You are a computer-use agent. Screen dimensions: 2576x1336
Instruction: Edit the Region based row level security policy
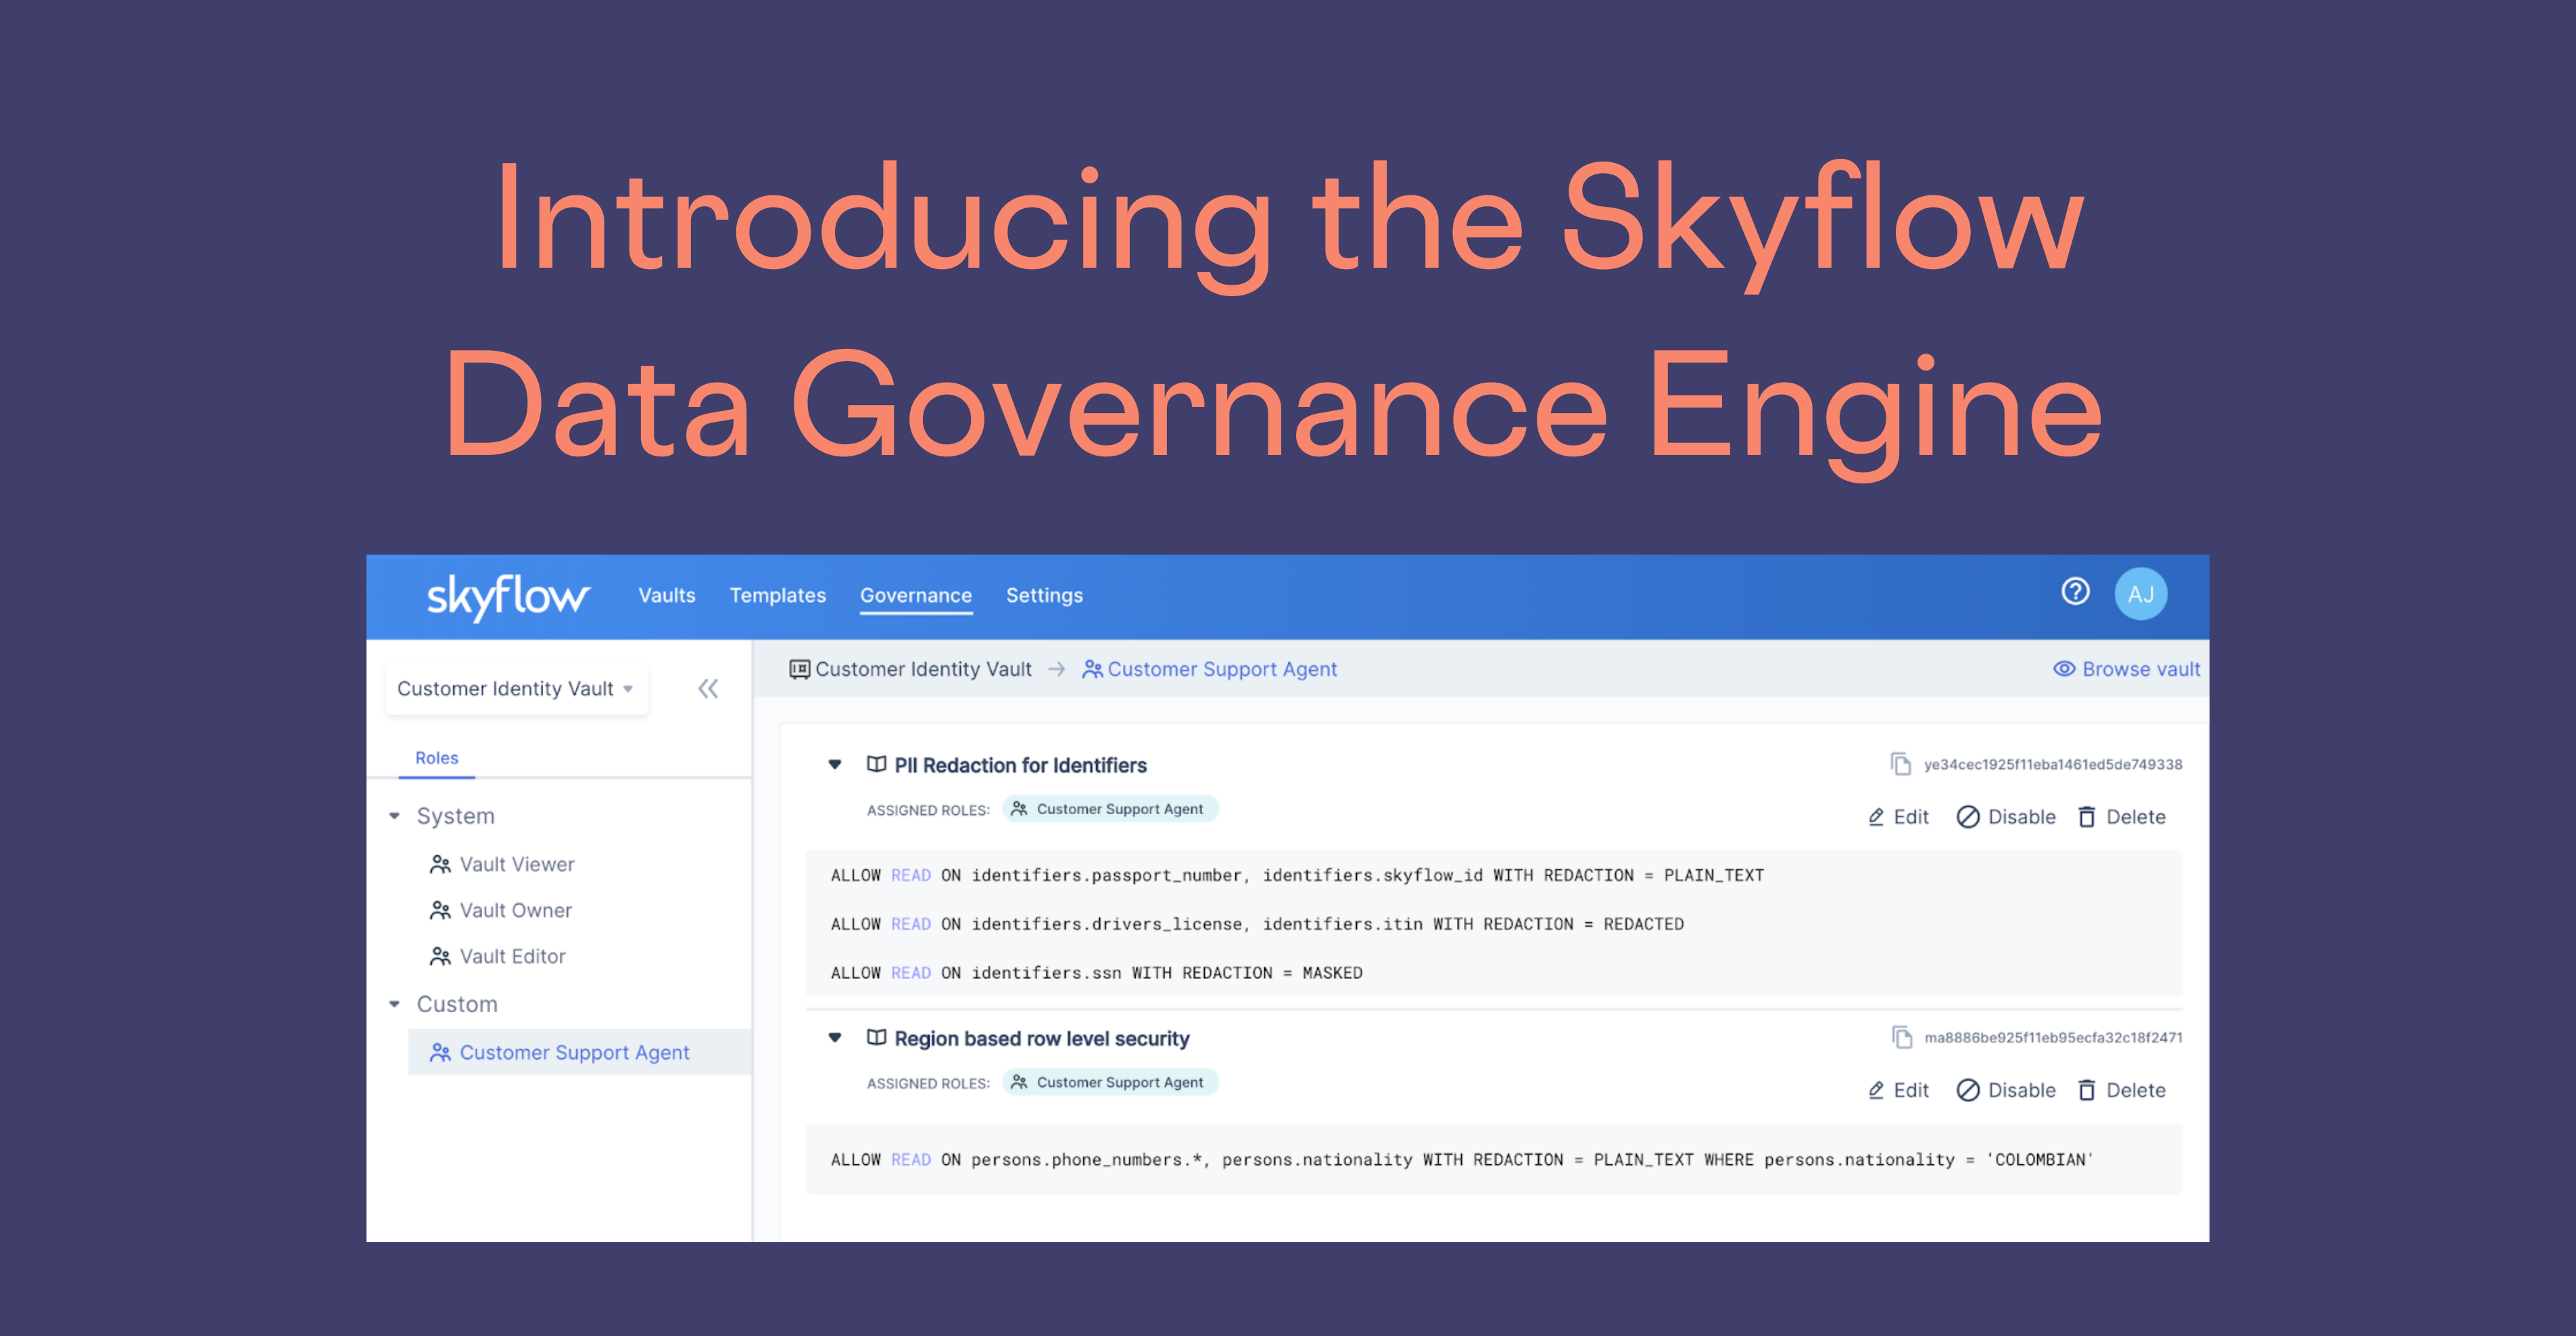tap(1898, 1090)
